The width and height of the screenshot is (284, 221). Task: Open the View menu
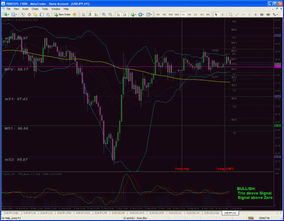click(x=16, y=9)
